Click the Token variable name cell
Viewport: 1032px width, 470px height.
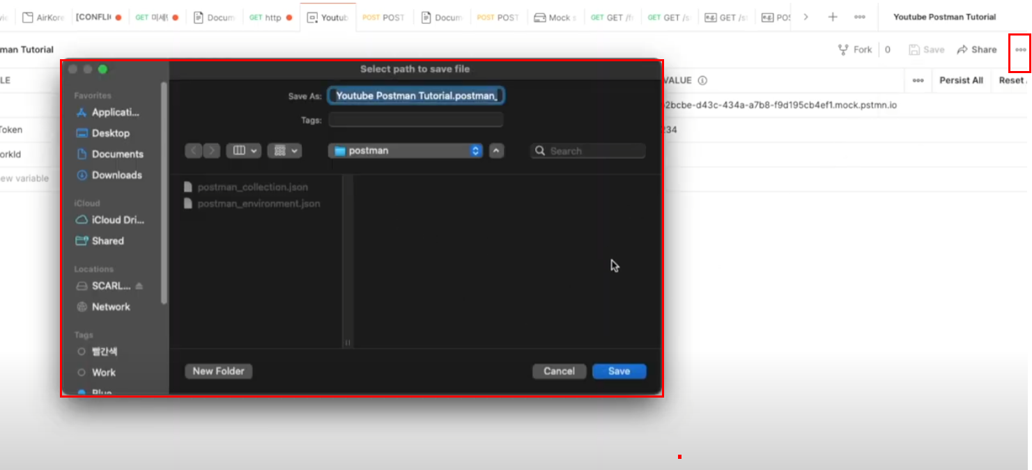pos(11,130)
